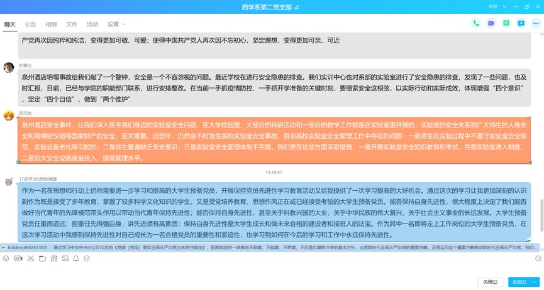544x290 pixels.
Task: Click the GIF sticker icon
Action: 18,259
